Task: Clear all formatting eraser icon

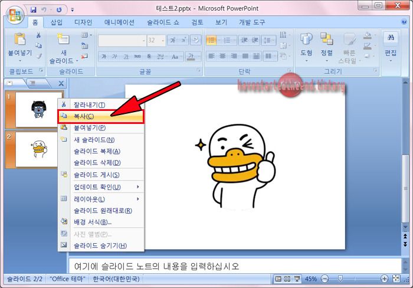Action: [x=196, y=40]
